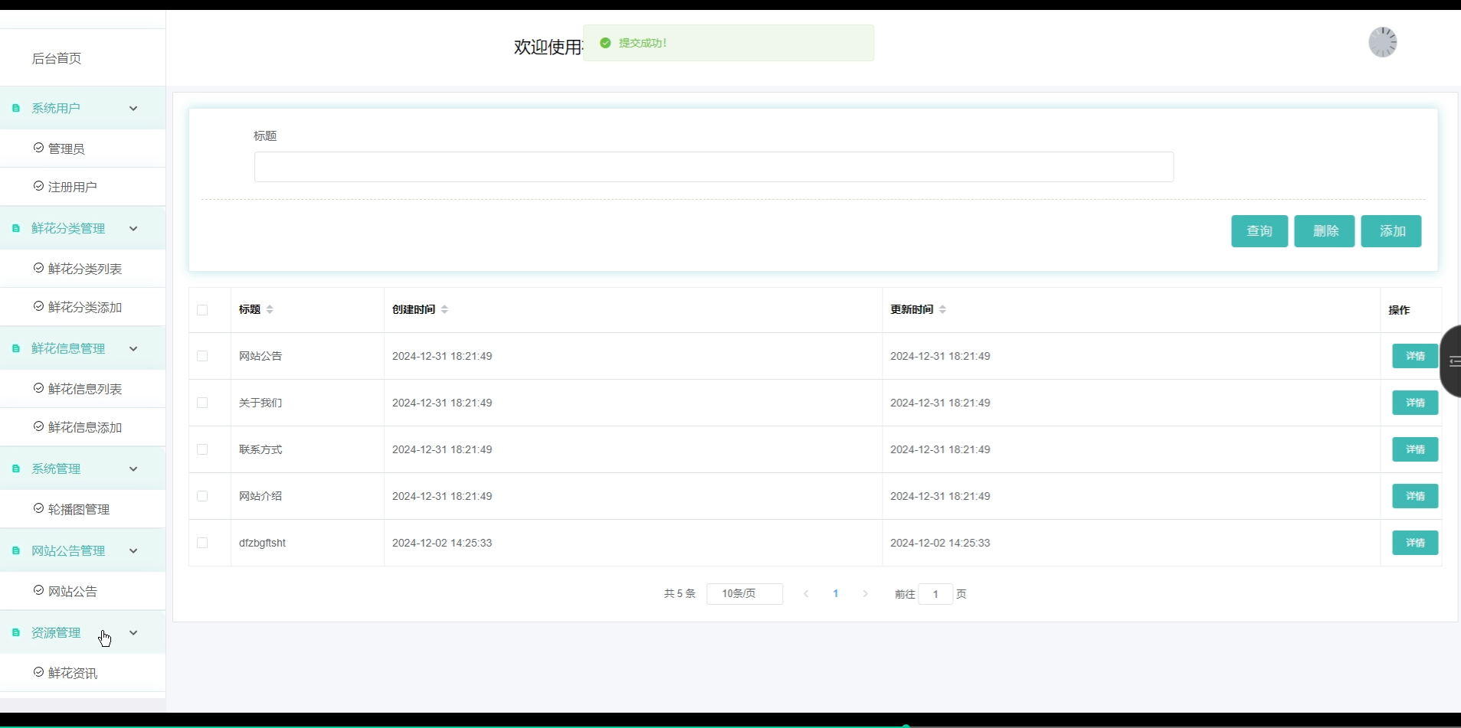Viewport: 1461px width, 728px height.
Task: Click the check icon beside 鲜花分类列表
Action: [38, 268]
